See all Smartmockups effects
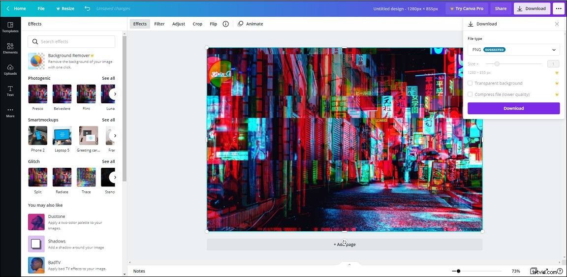 coord(108,120)
